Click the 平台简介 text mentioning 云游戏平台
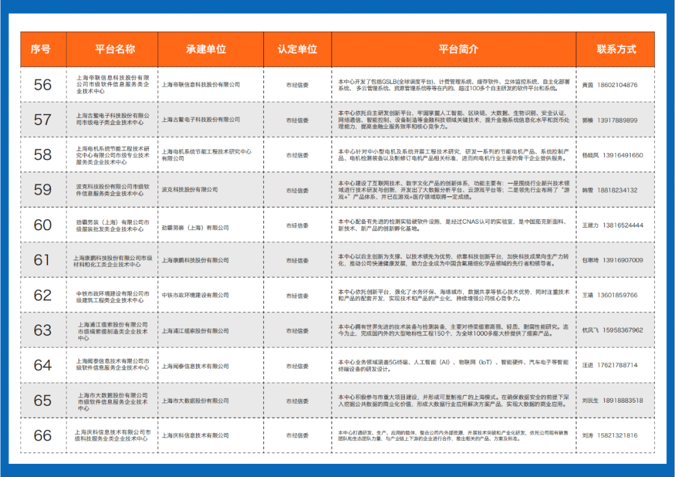 (454, 190)
